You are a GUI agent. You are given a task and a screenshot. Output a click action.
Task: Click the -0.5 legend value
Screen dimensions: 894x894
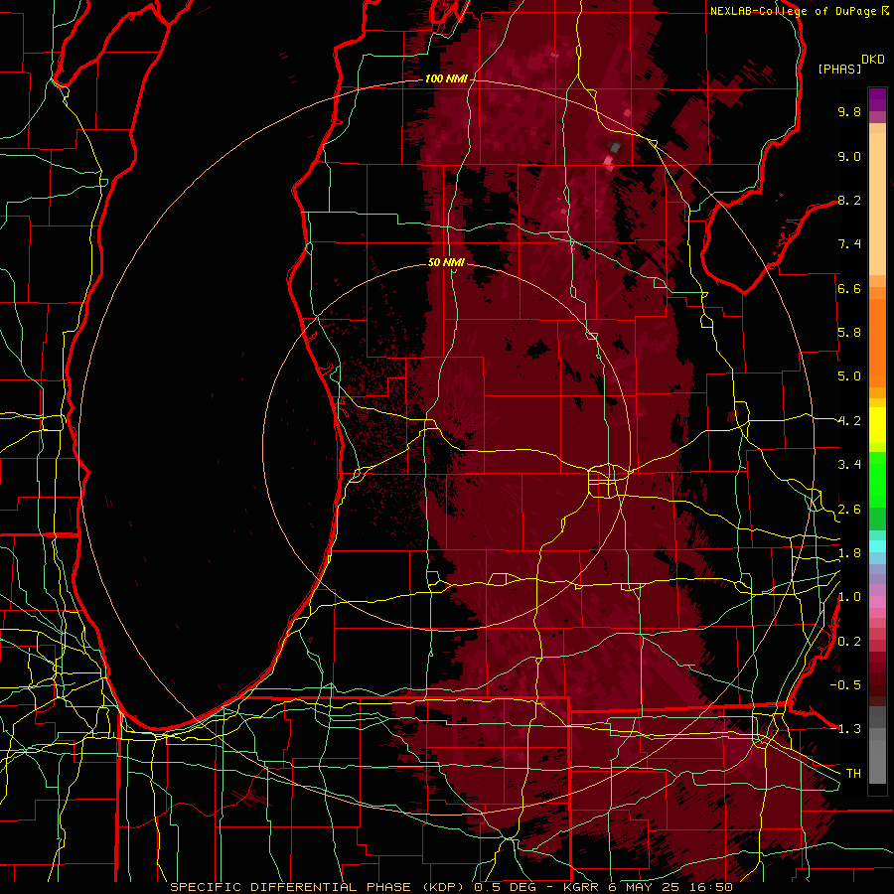(x=845, y=684)
